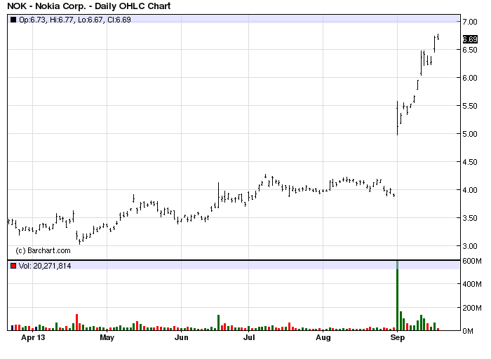The width and height of the screenshot is (491, 359).
Task: Click the 0M volume axis label
Action: [x=468, y=331]
